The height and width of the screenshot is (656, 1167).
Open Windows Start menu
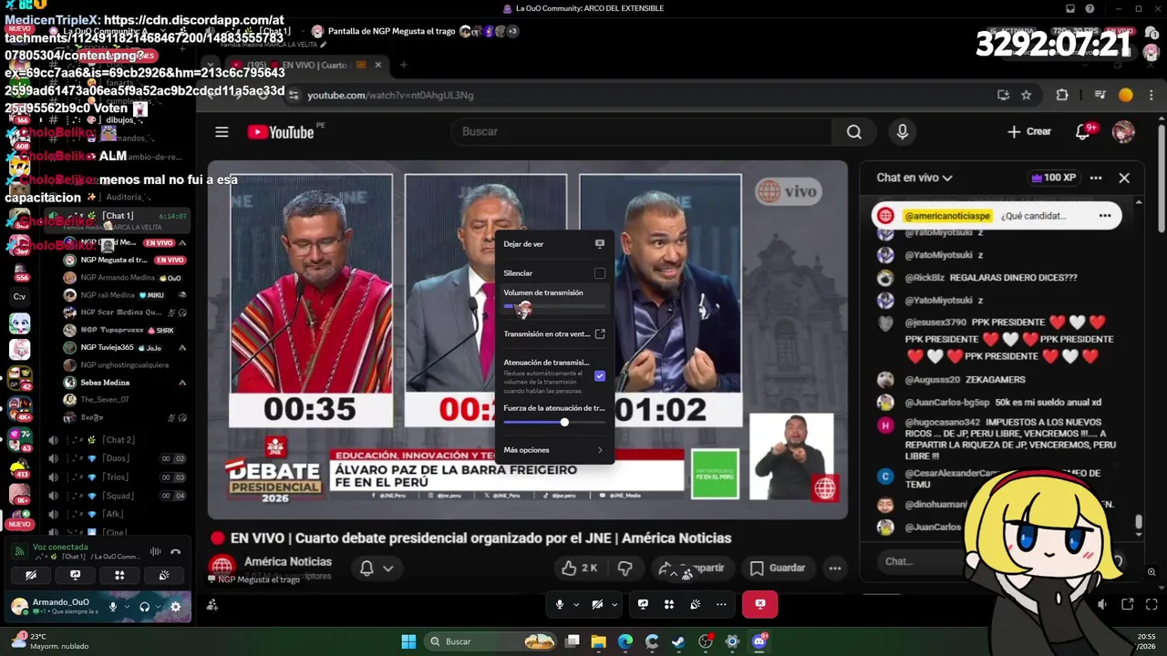coord(408,641)
